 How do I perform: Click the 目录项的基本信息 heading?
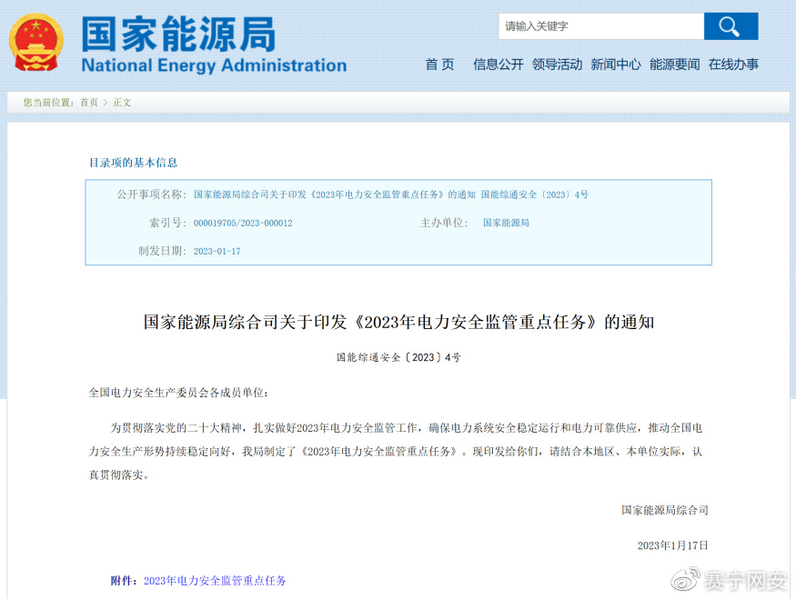coord(133,163)
